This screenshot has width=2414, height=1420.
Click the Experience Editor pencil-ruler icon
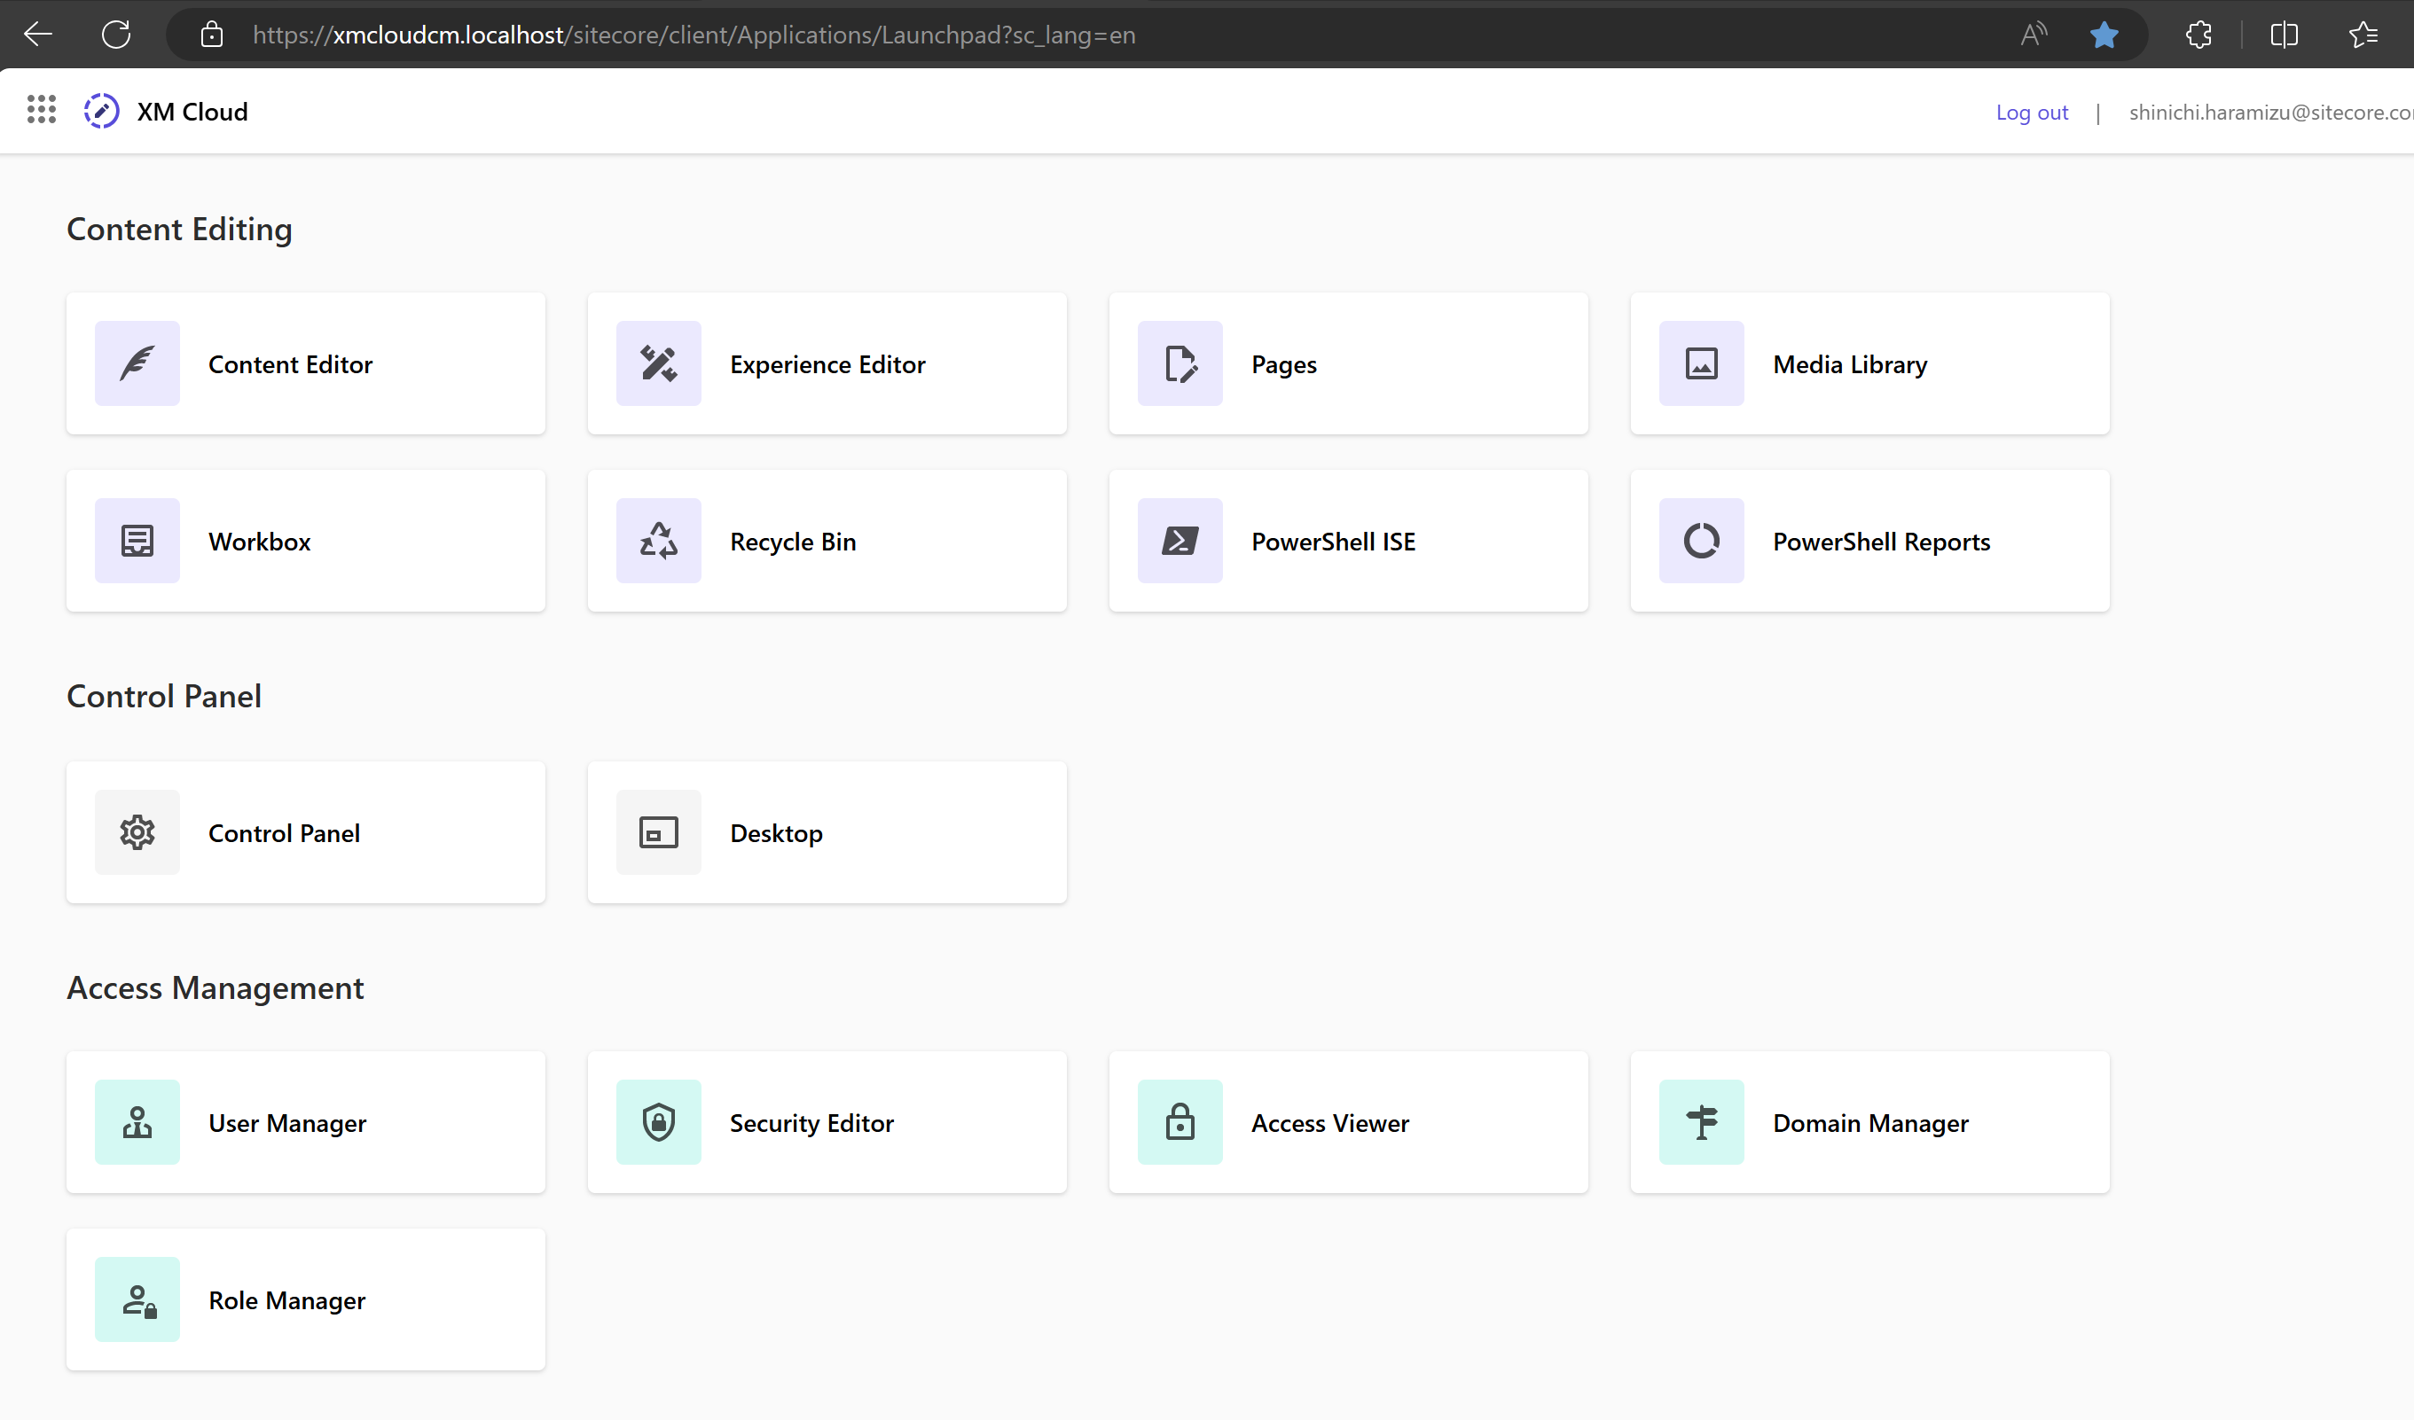(x=658, y=363)
